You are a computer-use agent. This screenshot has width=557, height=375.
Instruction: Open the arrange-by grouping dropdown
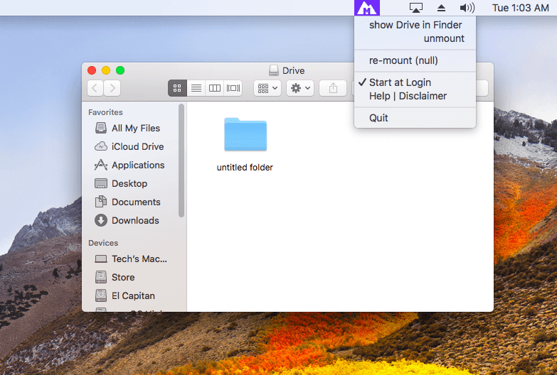point(267,88)
